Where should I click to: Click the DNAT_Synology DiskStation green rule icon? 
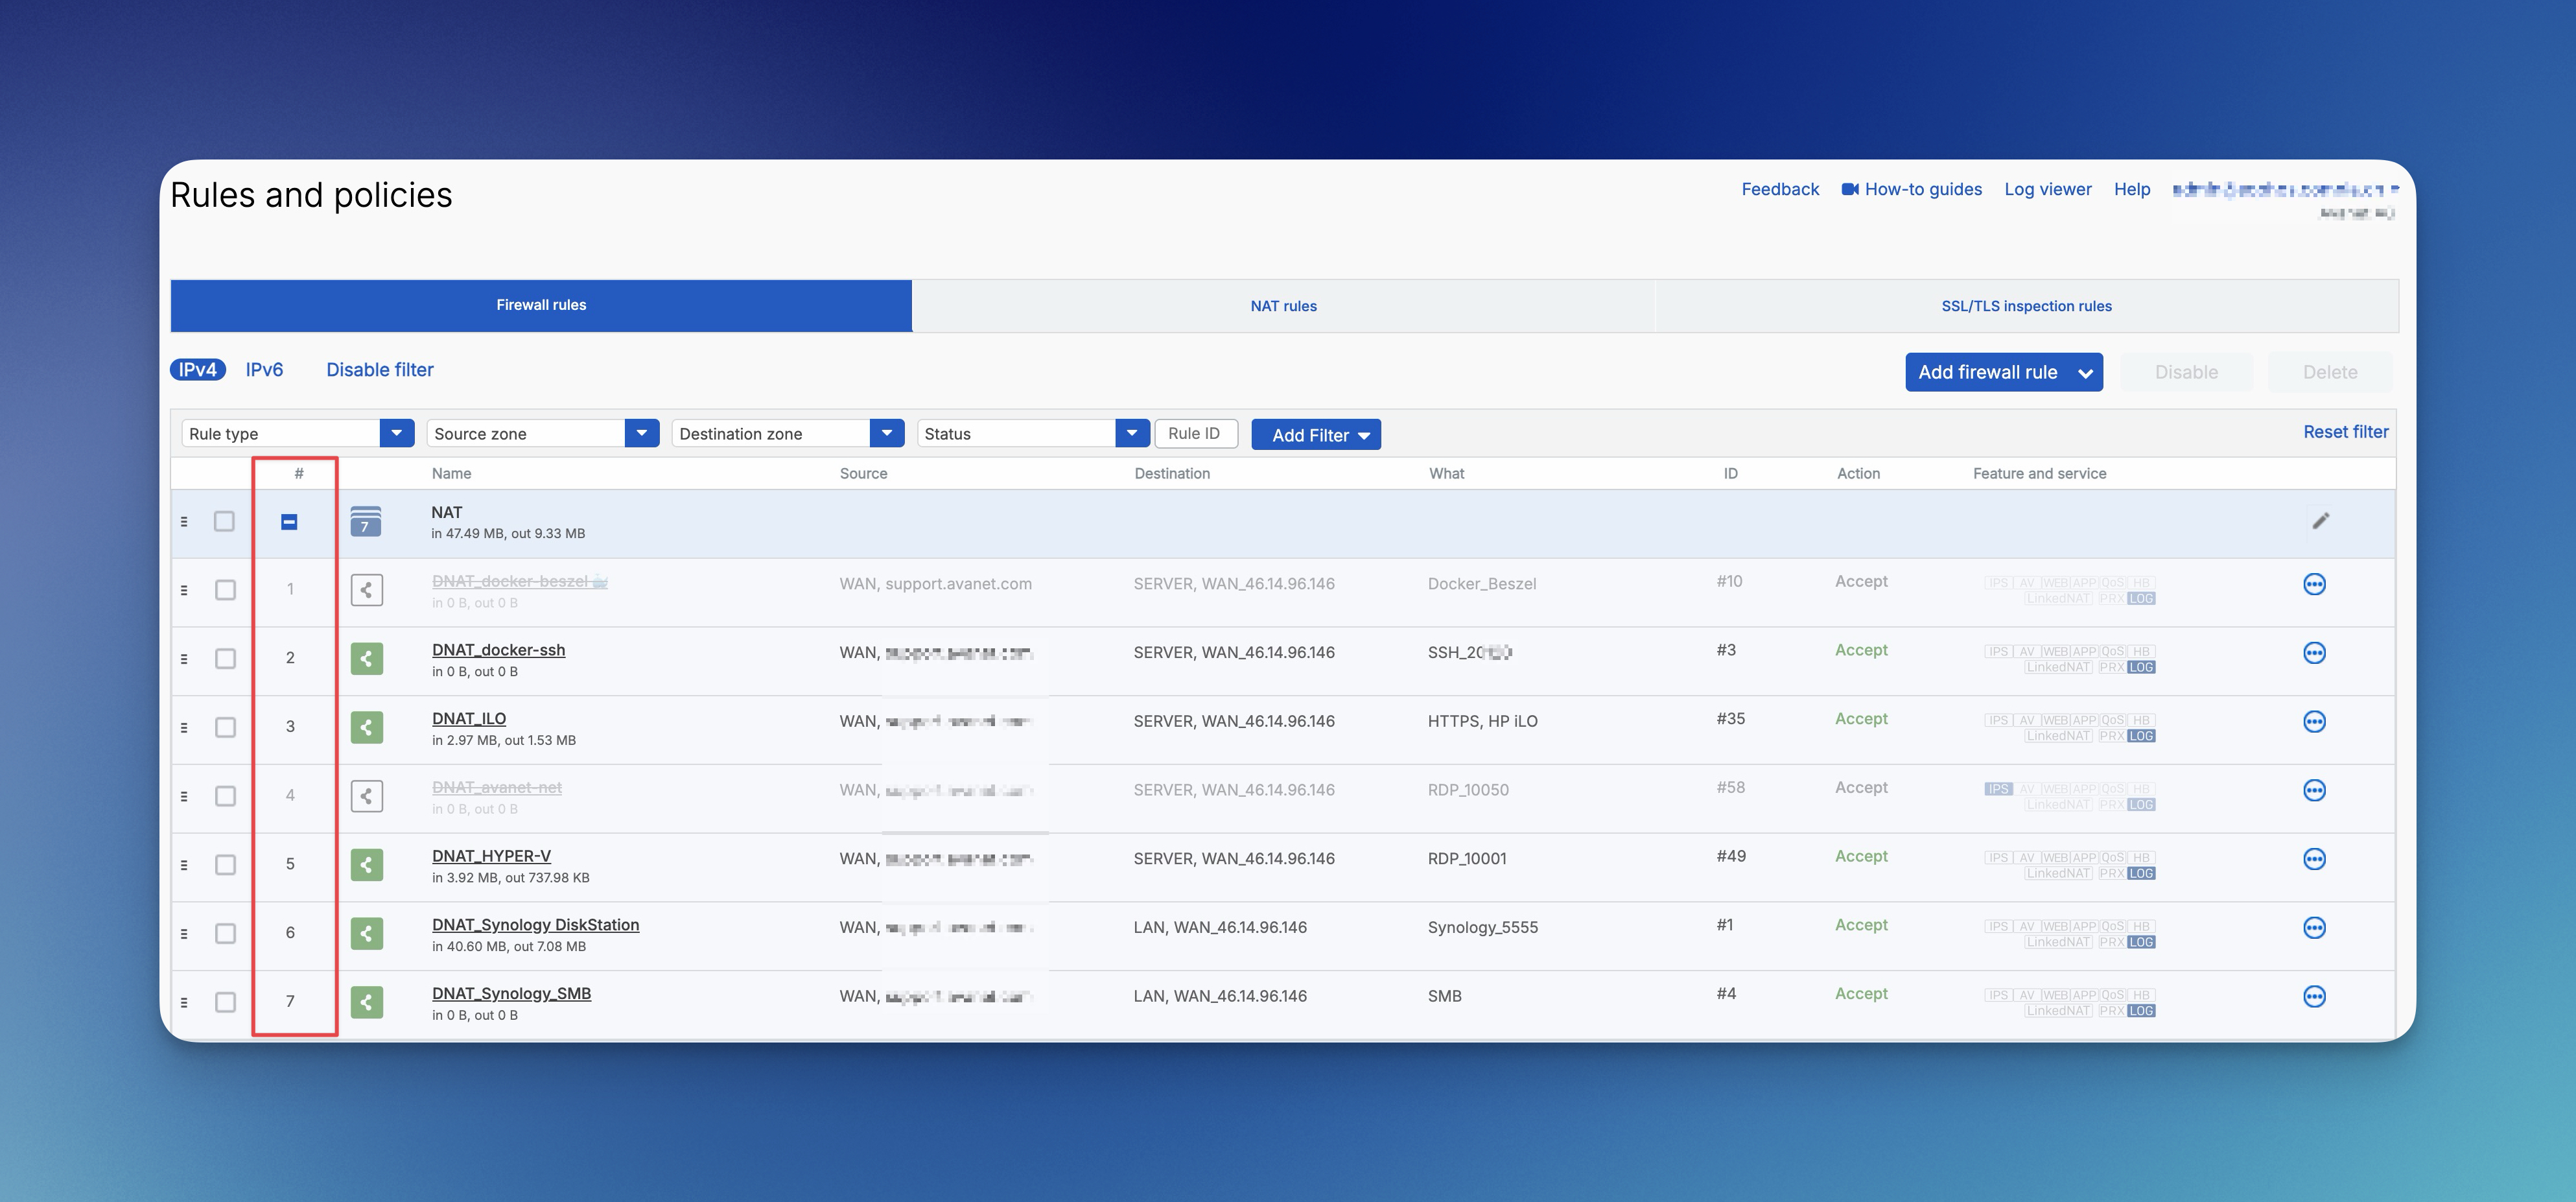pos(367,933)
